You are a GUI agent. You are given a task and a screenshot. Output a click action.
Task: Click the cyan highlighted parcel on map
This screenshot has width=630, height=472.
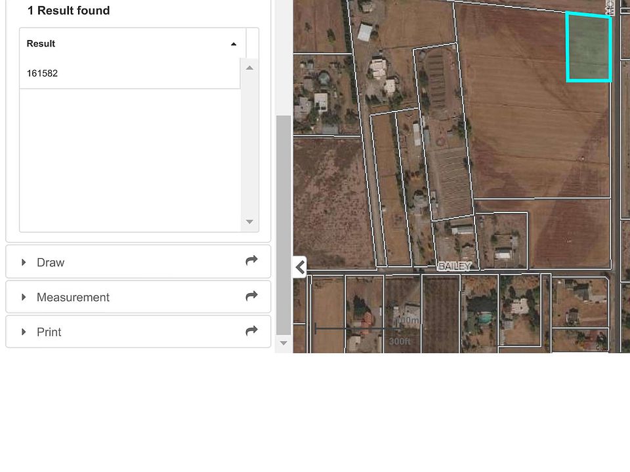tap(589, 48)
